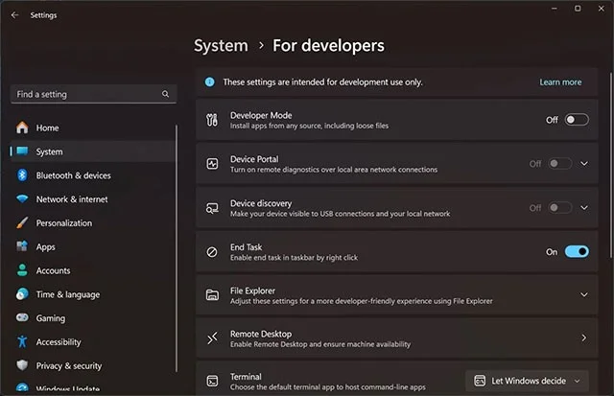Click the Remote Desktop arrows icon
This screenshot has height=396, width=614.
pyautogui.click(x=212, y=338)
